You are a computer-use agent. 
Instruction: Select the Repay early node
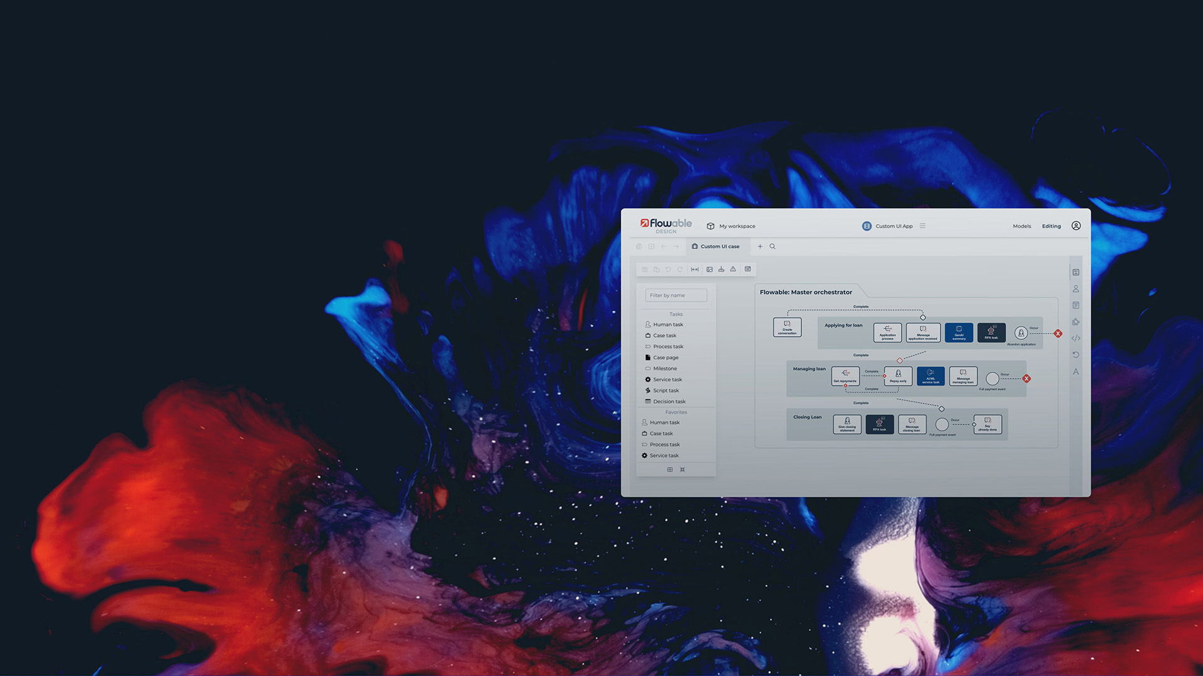click(898, 376)
